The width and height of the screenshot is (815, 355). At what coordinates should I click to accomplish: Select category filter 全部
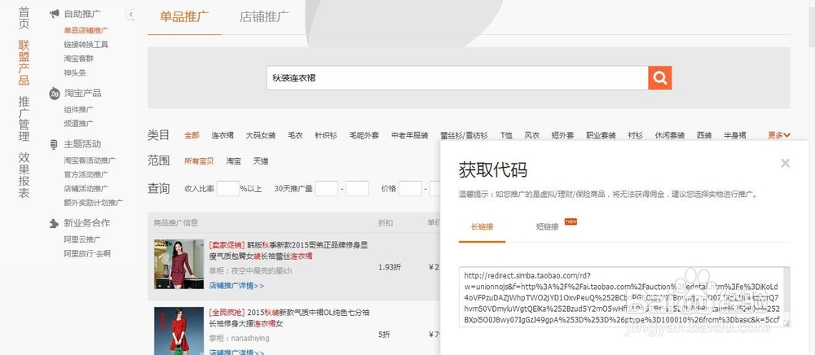pyautogui.click(x=192, y=135)
